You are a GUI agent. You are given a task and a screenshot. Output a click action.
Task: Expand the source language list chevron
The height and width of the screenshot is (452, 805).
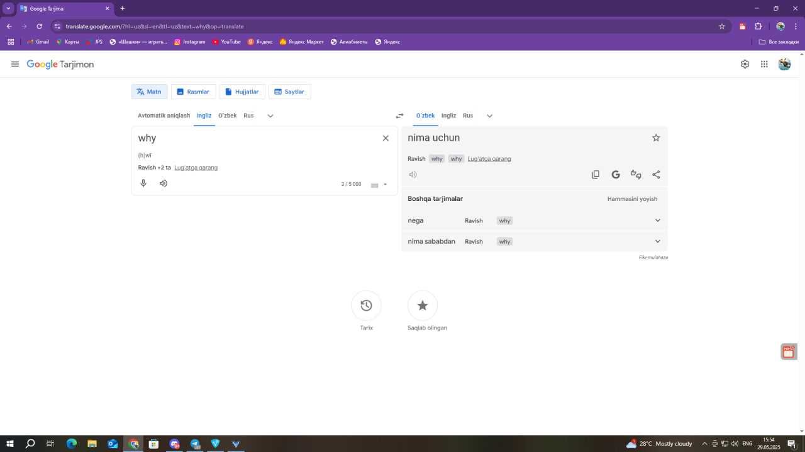[270, 116]
